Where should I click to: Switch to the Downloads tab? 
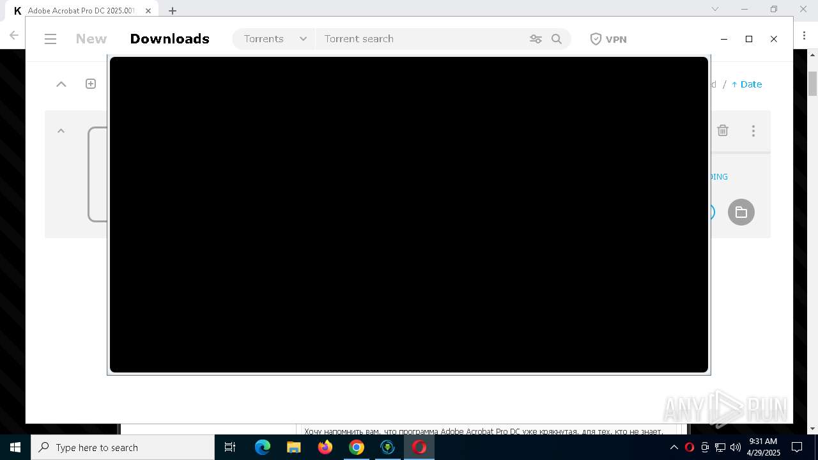point(170,39)
